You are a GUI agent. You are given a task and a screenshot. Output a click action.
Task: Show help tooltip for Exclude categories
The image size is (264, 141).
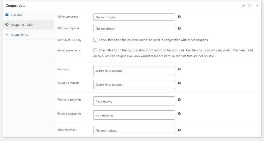[x=179, y=114]
